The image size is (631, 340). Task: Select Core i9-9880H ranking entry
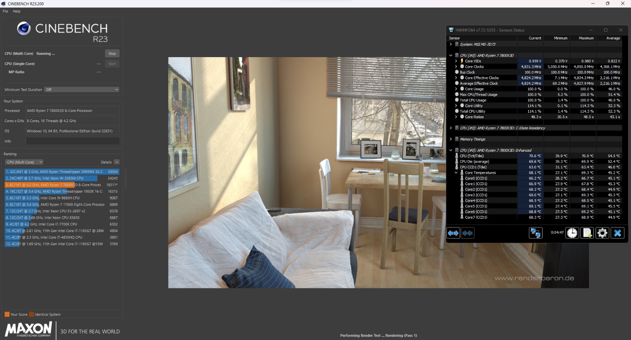62,198
